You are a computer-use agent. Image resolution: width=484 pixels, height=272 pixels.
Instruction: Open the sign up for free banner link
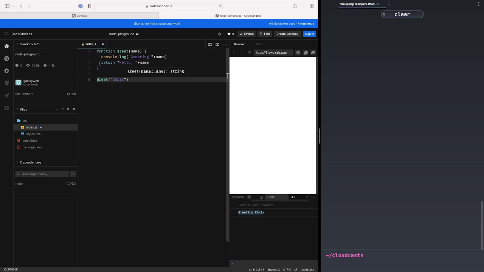[157, 24]
